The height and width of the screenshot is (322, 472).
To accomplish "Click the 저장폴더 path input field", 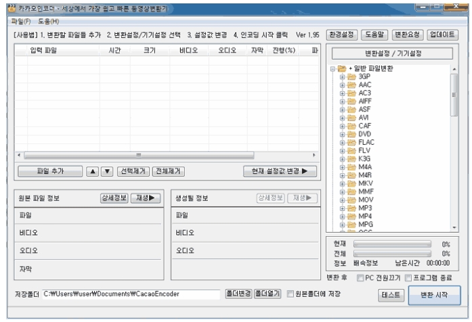I will (131, 294).
